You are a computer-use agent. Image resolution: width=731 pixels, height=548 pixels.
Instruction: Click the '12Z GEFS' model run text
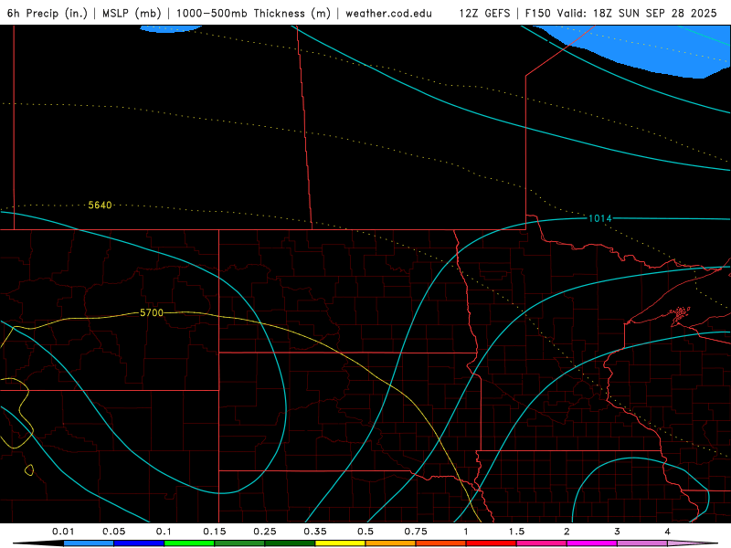(484, 13)
